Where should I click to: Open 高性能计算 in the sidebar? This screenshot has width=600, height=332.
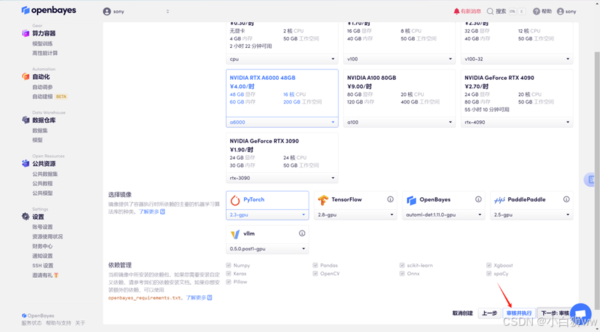[x=45, y=53]
